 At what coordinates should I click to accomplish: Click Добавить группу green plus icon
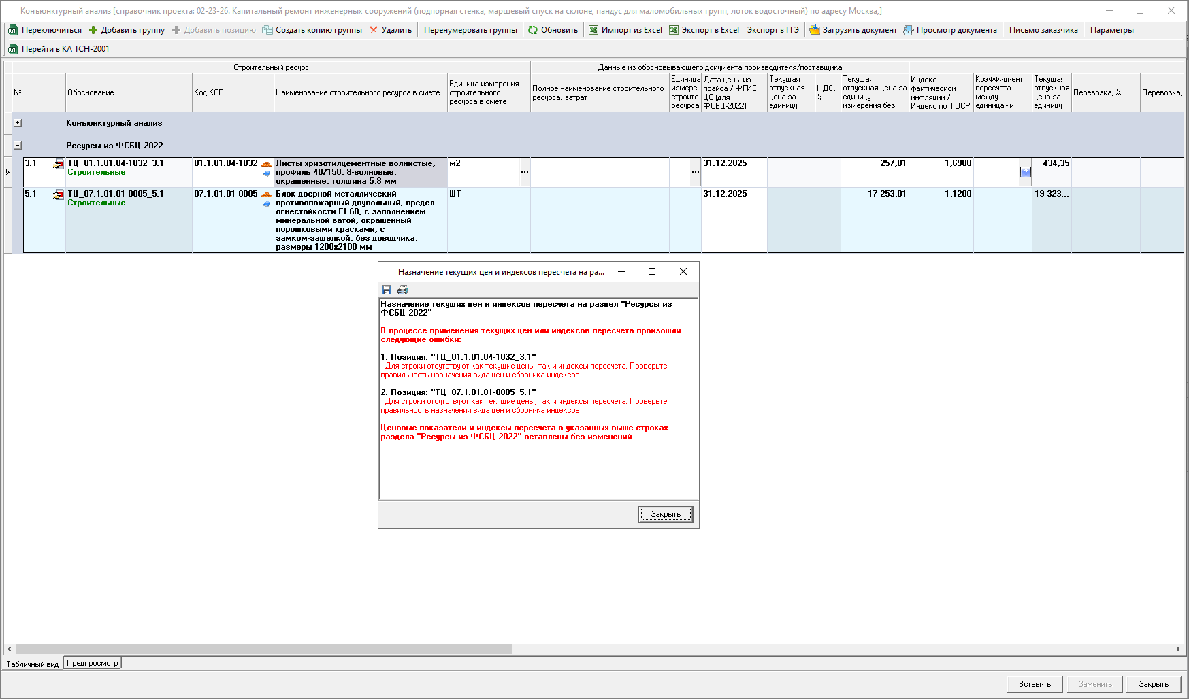93,30
